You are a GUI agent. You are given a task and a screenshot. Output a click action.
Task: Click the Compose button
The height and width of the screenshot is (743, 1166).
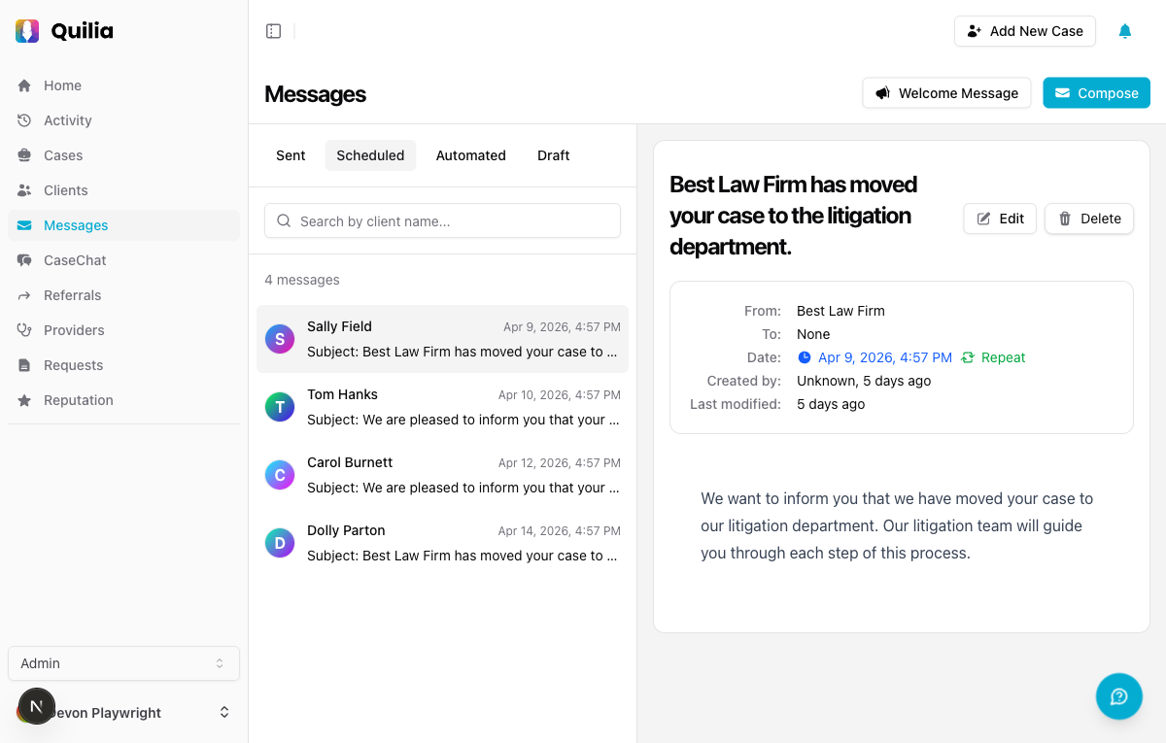click(1096, 93)
